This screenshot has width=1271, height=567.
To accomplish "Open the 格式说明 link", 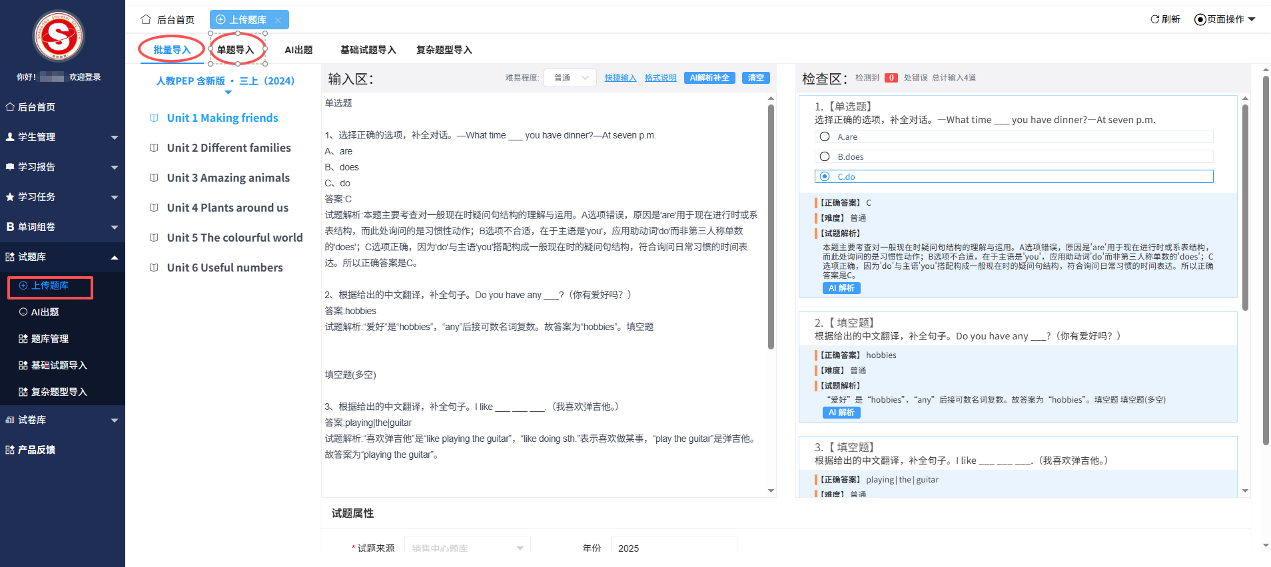I will coord(660,78).
